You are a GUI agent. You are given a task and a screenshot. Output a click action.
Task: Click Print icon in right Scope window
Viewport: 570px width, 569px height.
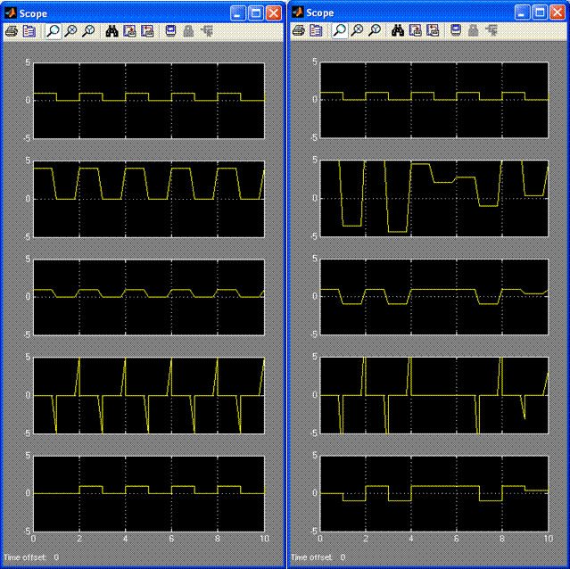(299, 30)
